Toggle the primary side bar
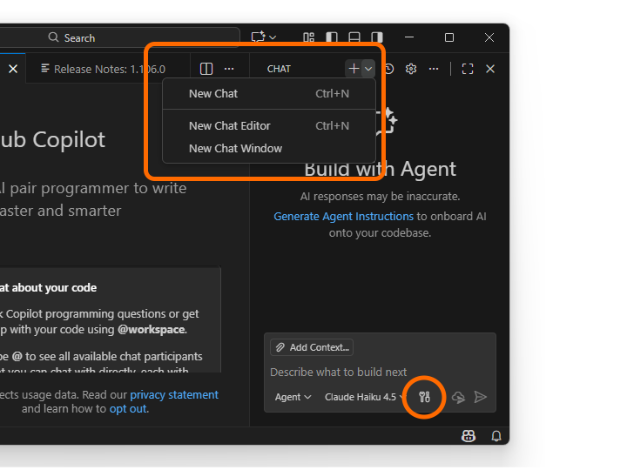The image size is (627, 470). [x=332, y=37]
